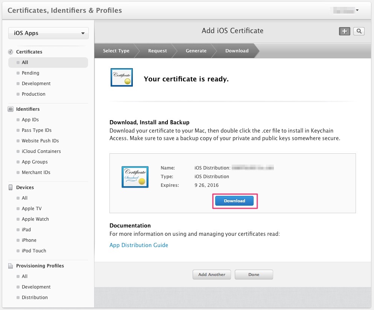The width and height of the screenshot is (374, 310).
Task: Click the Certificates section heading
Action: (x=29, y=52)
